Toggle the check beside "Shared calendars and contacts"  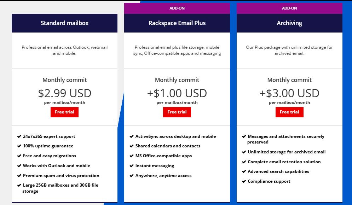[x=131, y=146]
